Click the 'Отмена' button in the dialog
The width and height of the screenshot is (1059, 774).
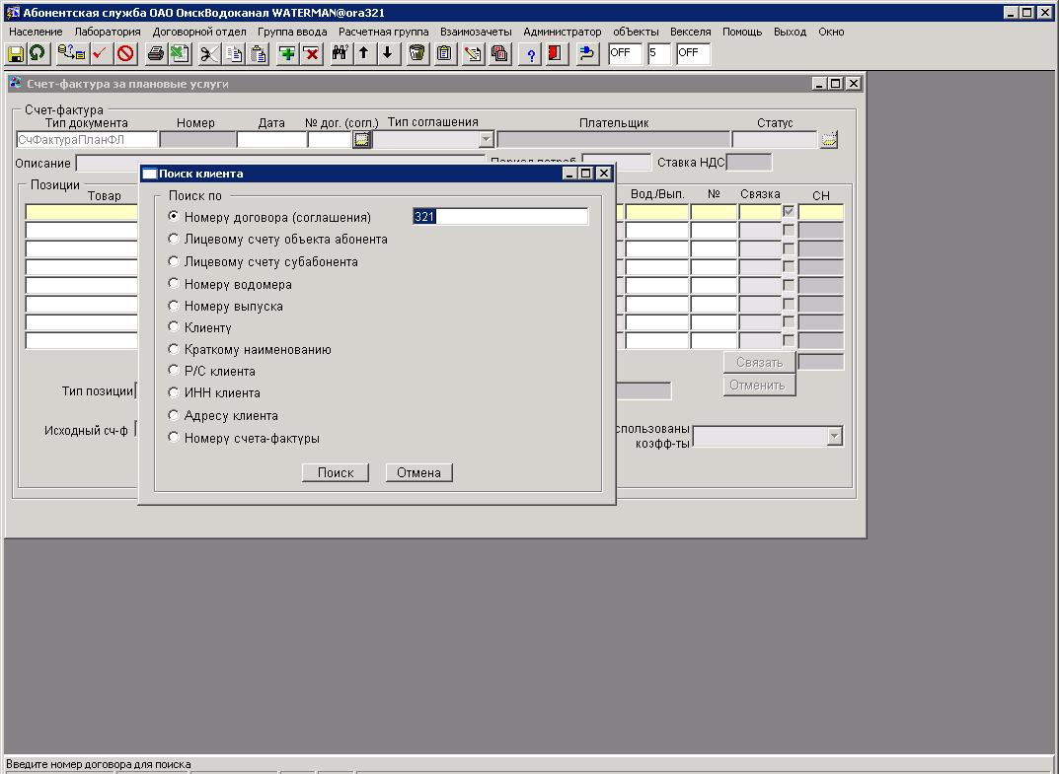pos(418,473)
